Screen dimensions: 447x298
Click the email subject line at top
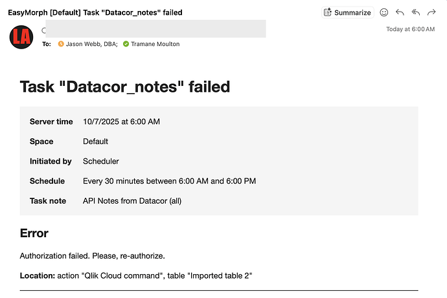pos(95,12)
